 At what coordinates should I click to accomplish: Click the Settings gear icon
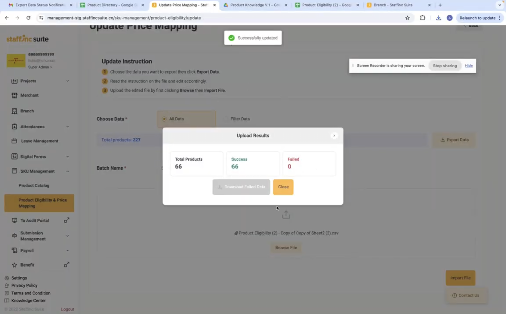tap(7, 278)
